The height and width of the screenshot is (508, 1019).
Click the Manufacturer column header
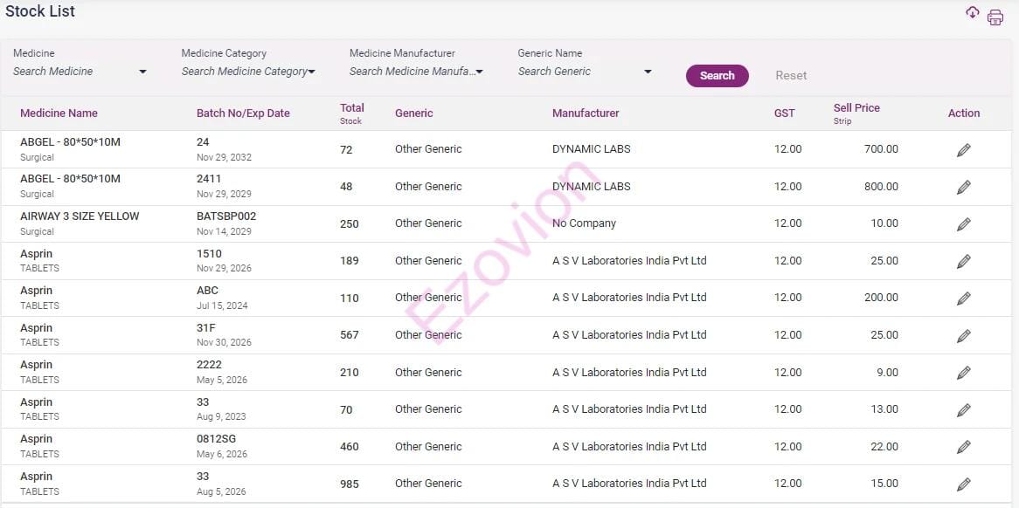[586, 113]
